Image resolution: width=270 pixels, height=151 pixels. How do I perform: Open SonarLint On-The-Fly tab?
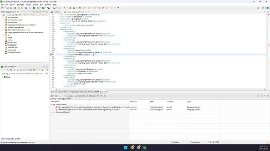[x=97, y=96]
